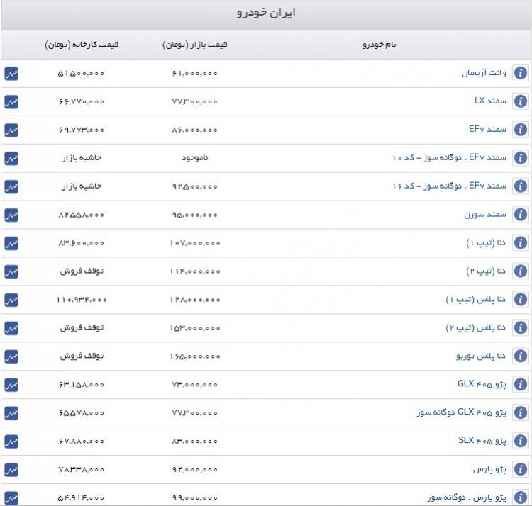Click the ایران خودرو table title

click(266, 13)
